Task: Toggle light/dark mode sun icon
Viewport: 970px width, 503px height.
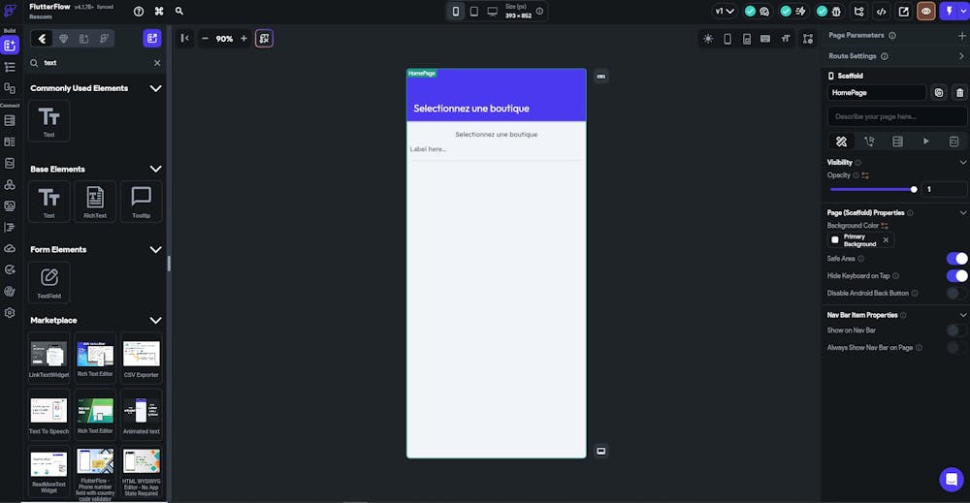Action: pos(708,39)
